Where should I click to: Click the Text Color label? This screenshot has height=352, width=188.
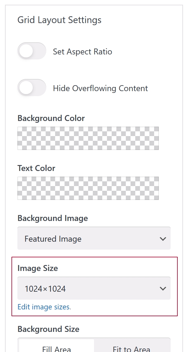[36, 168]
